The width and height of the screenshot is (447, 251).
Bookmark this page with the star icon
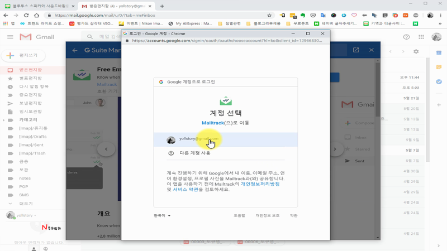point(269,15)
